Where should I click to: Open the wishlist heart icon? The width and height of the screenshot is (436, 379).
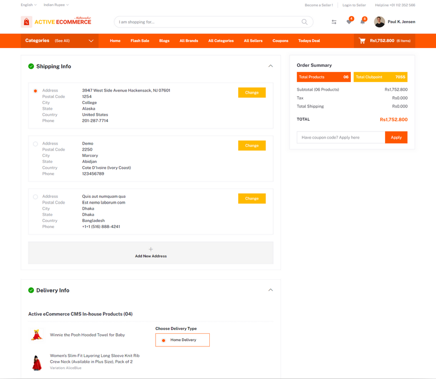[349, 22]
